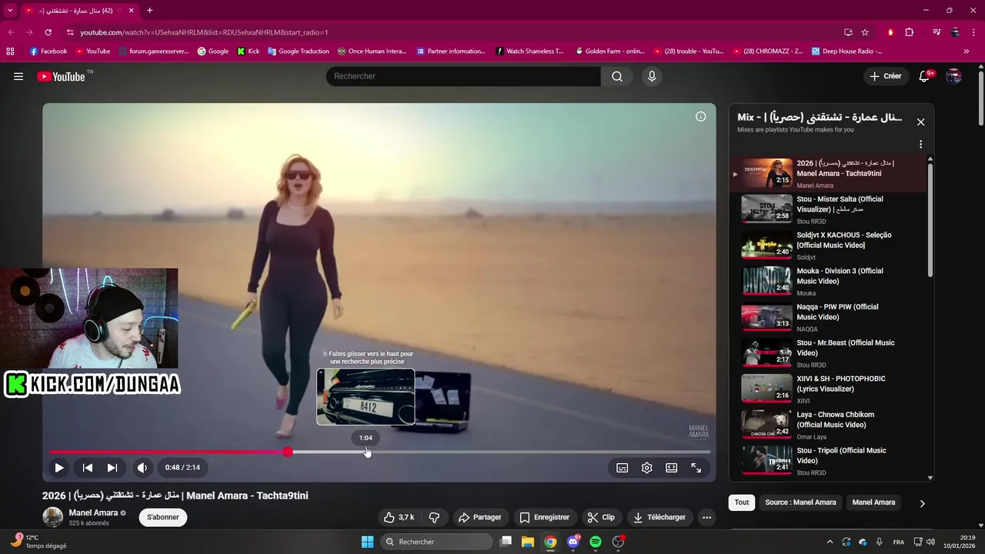Click the browser address bar URL
Image resolution: width=985 pixels, height=554 pixels.
[204, 32]
